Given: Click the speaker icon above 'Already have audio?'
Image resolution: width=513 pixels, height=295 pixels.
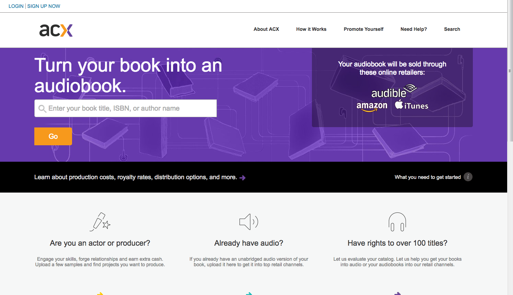Looking at the screenshot, I should point(249,222).
